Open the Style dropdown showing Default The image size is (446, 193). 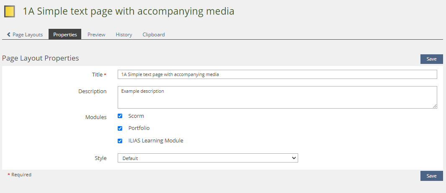[x=207, y=158]
